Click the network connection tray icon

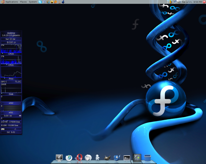(175, 2)
